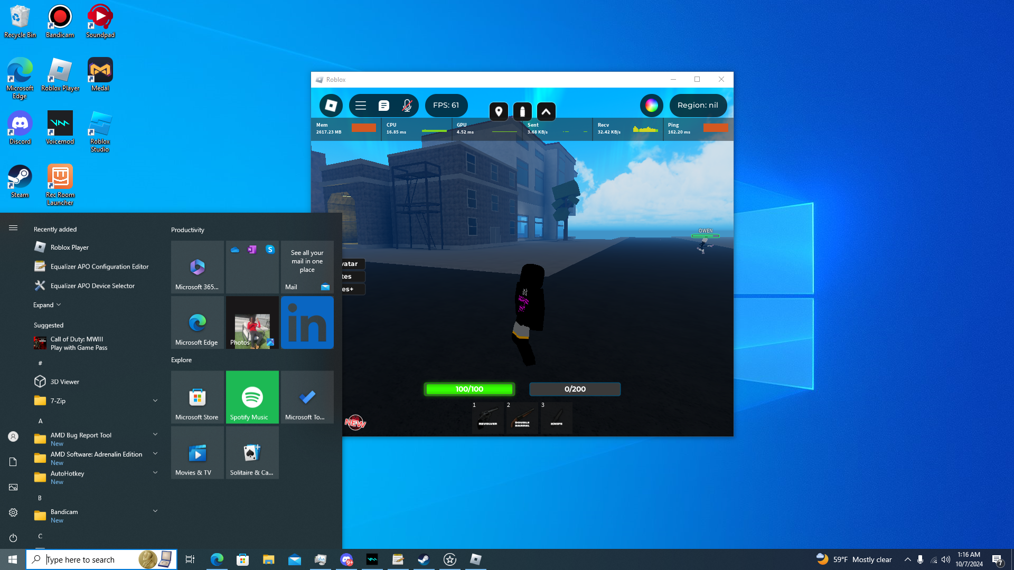Expand the 7-Zip folder

pos(155,401)
